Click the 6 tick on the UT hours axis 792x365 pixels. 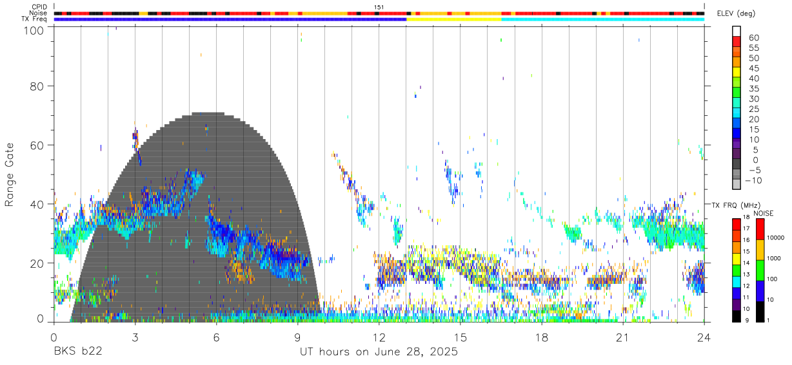(x=217, y=337)
